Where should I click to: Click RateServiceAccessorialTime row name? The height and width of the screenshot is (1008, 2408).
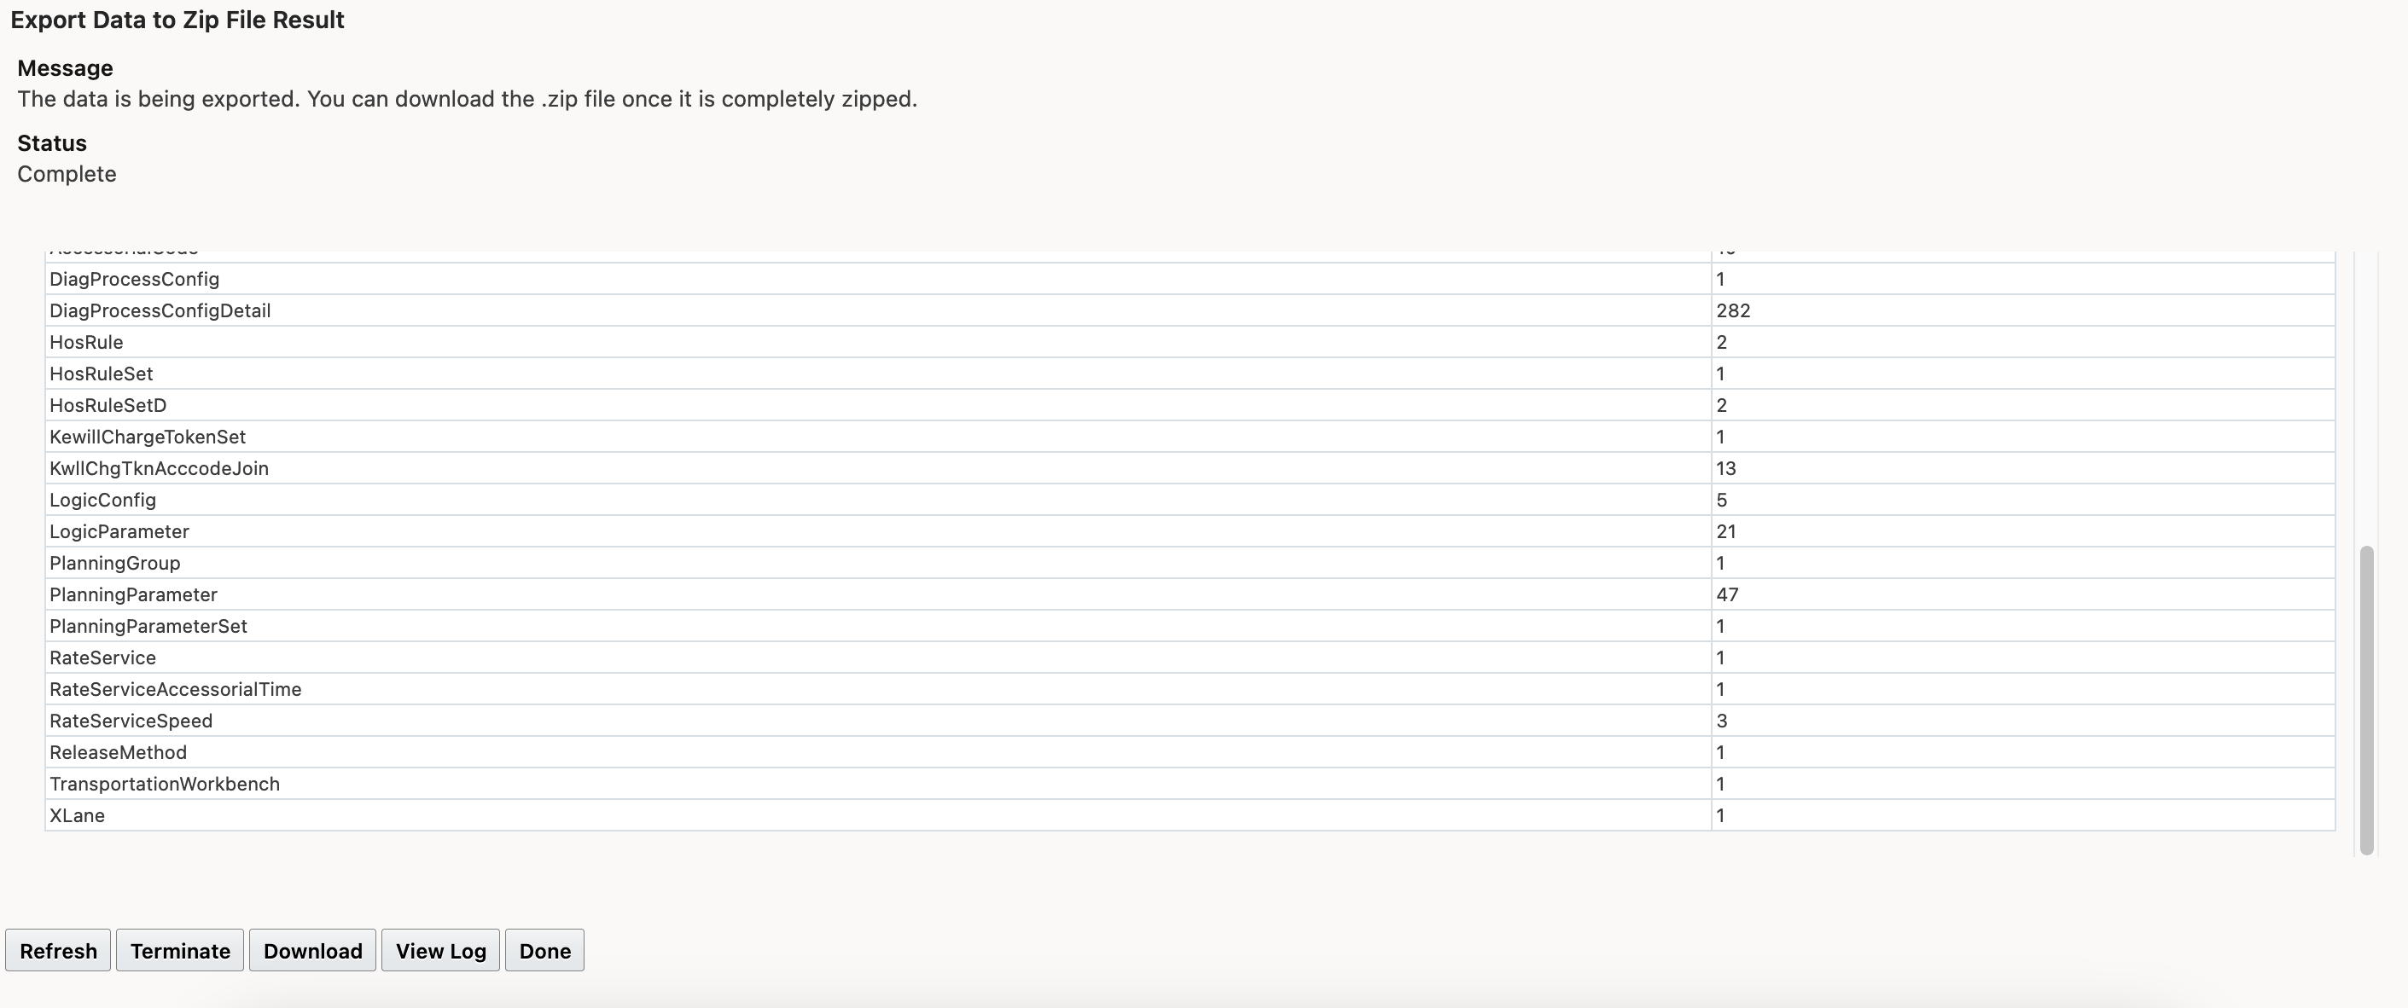click(176, 689)
